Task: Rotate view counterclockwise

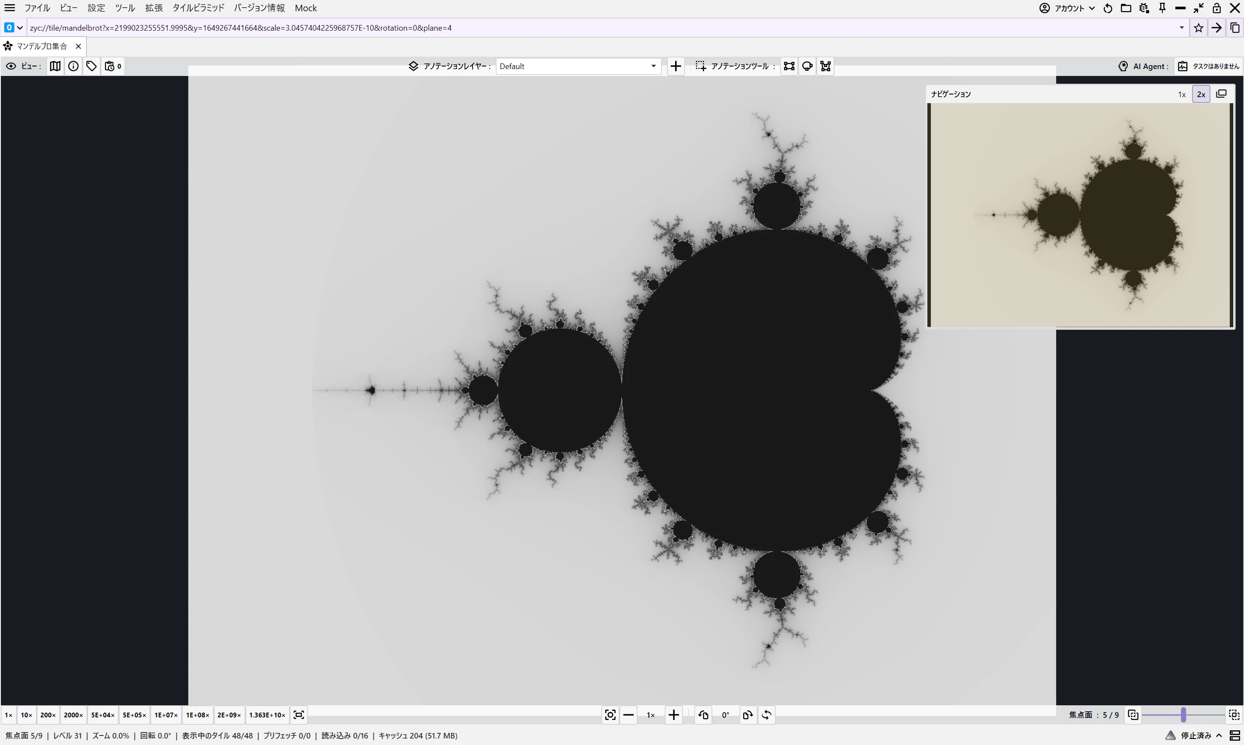Action: click(x=703, y=714)
